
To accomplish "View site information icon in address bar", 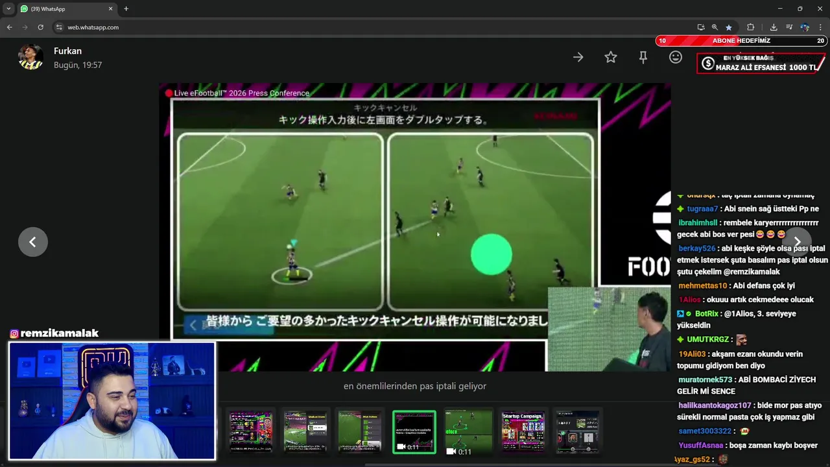I will [x=59, y=27].
